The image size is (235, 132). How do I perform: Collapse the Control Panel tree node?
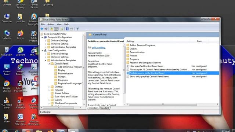click(x=49, y=63)
